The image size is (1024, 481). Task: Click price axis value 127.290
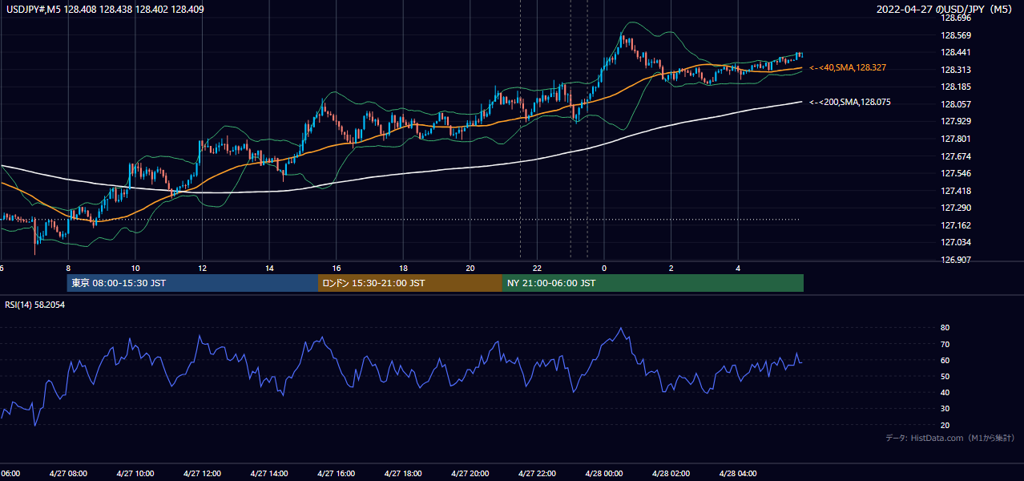[x=955, y=208]
